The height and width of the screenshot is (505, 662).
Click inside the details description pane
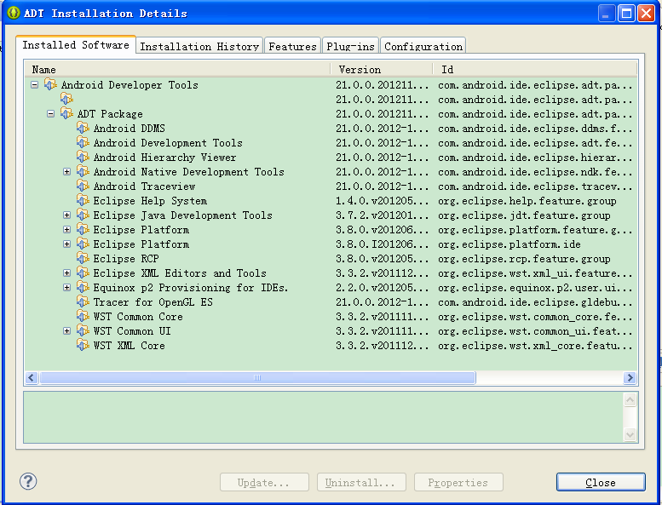coord(323,417)
